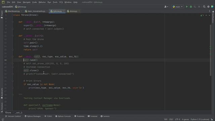Close the drone.py tab

coord(79,11)
